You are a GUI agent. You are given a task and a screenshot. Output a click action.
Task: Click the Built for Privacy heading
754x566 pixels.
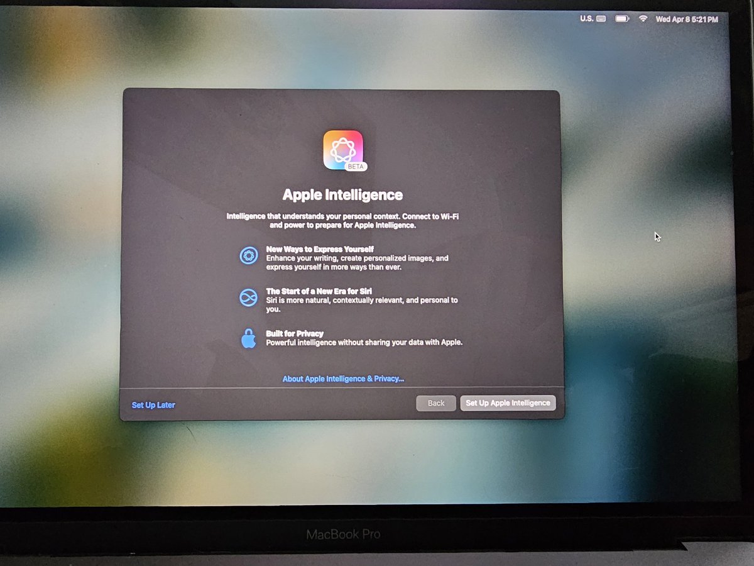point(295,333)
